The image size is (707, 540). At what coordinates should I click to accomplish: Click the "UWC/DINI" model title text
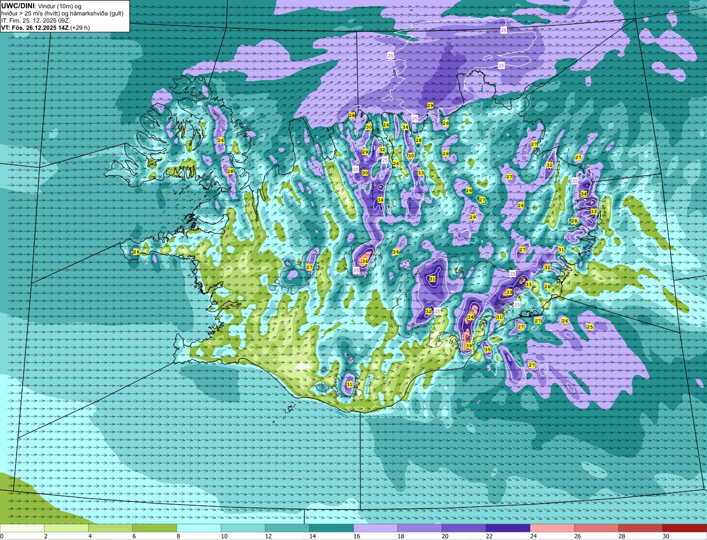(x=17, y=6)
